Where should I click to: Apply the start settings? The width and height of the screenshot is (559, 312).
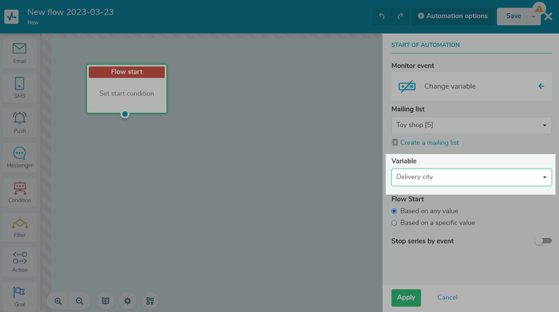click(406, 298)
